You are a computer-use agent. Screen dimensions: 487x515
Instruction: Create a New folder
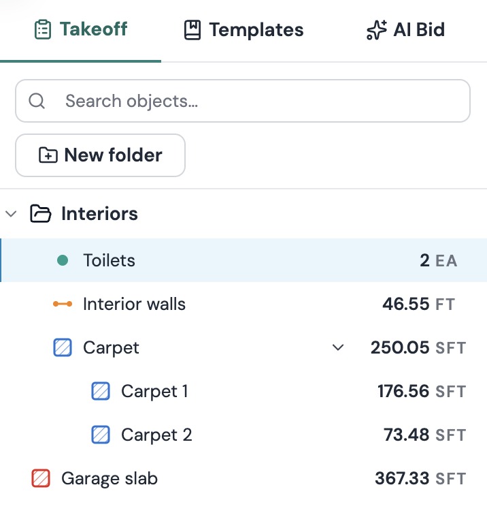tap(101, 155)
